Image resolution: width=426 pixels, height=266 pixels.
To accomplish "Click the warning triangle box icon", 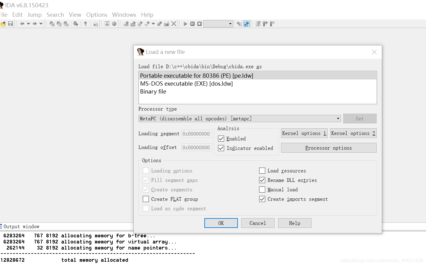I will tap(107, 24).
